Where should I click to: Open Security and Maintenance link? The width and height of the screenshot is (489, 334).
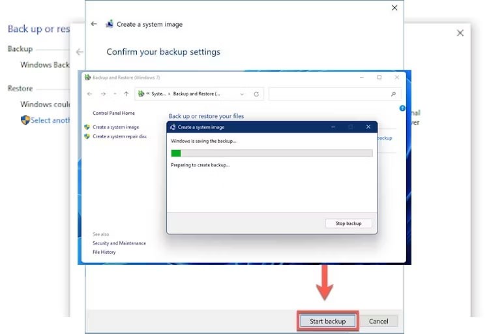tap(119, 243)
